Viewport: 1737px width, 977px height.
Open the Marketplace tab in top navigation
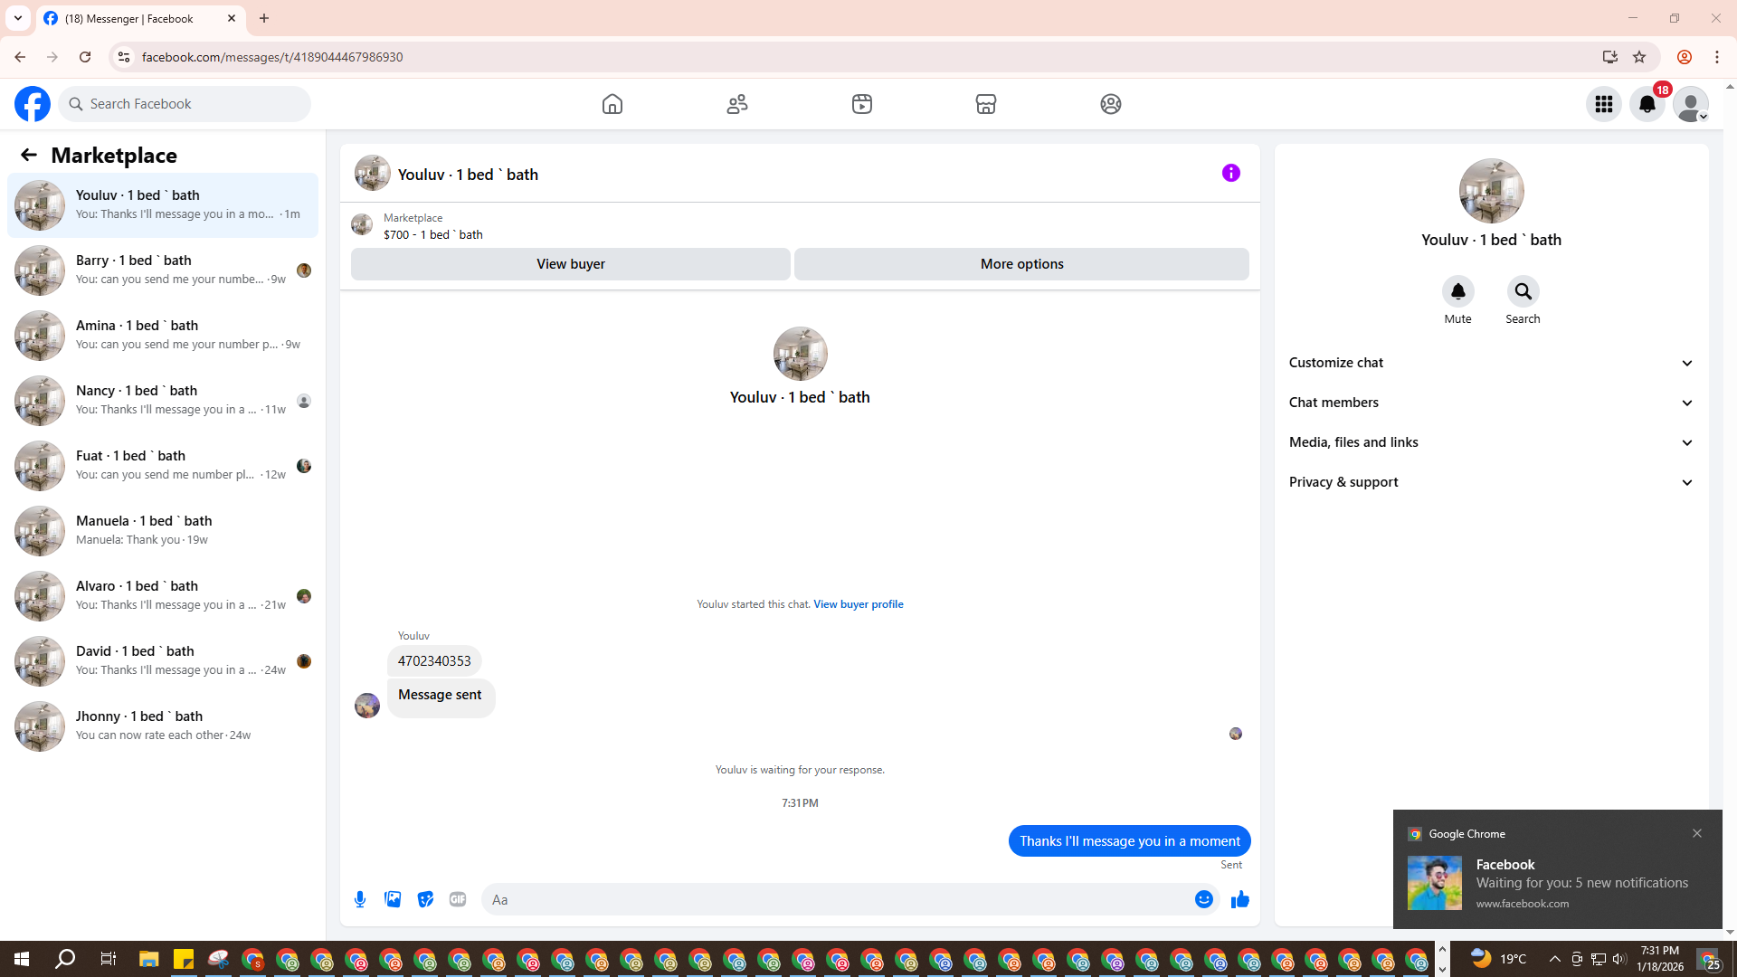tap(986, 104)
